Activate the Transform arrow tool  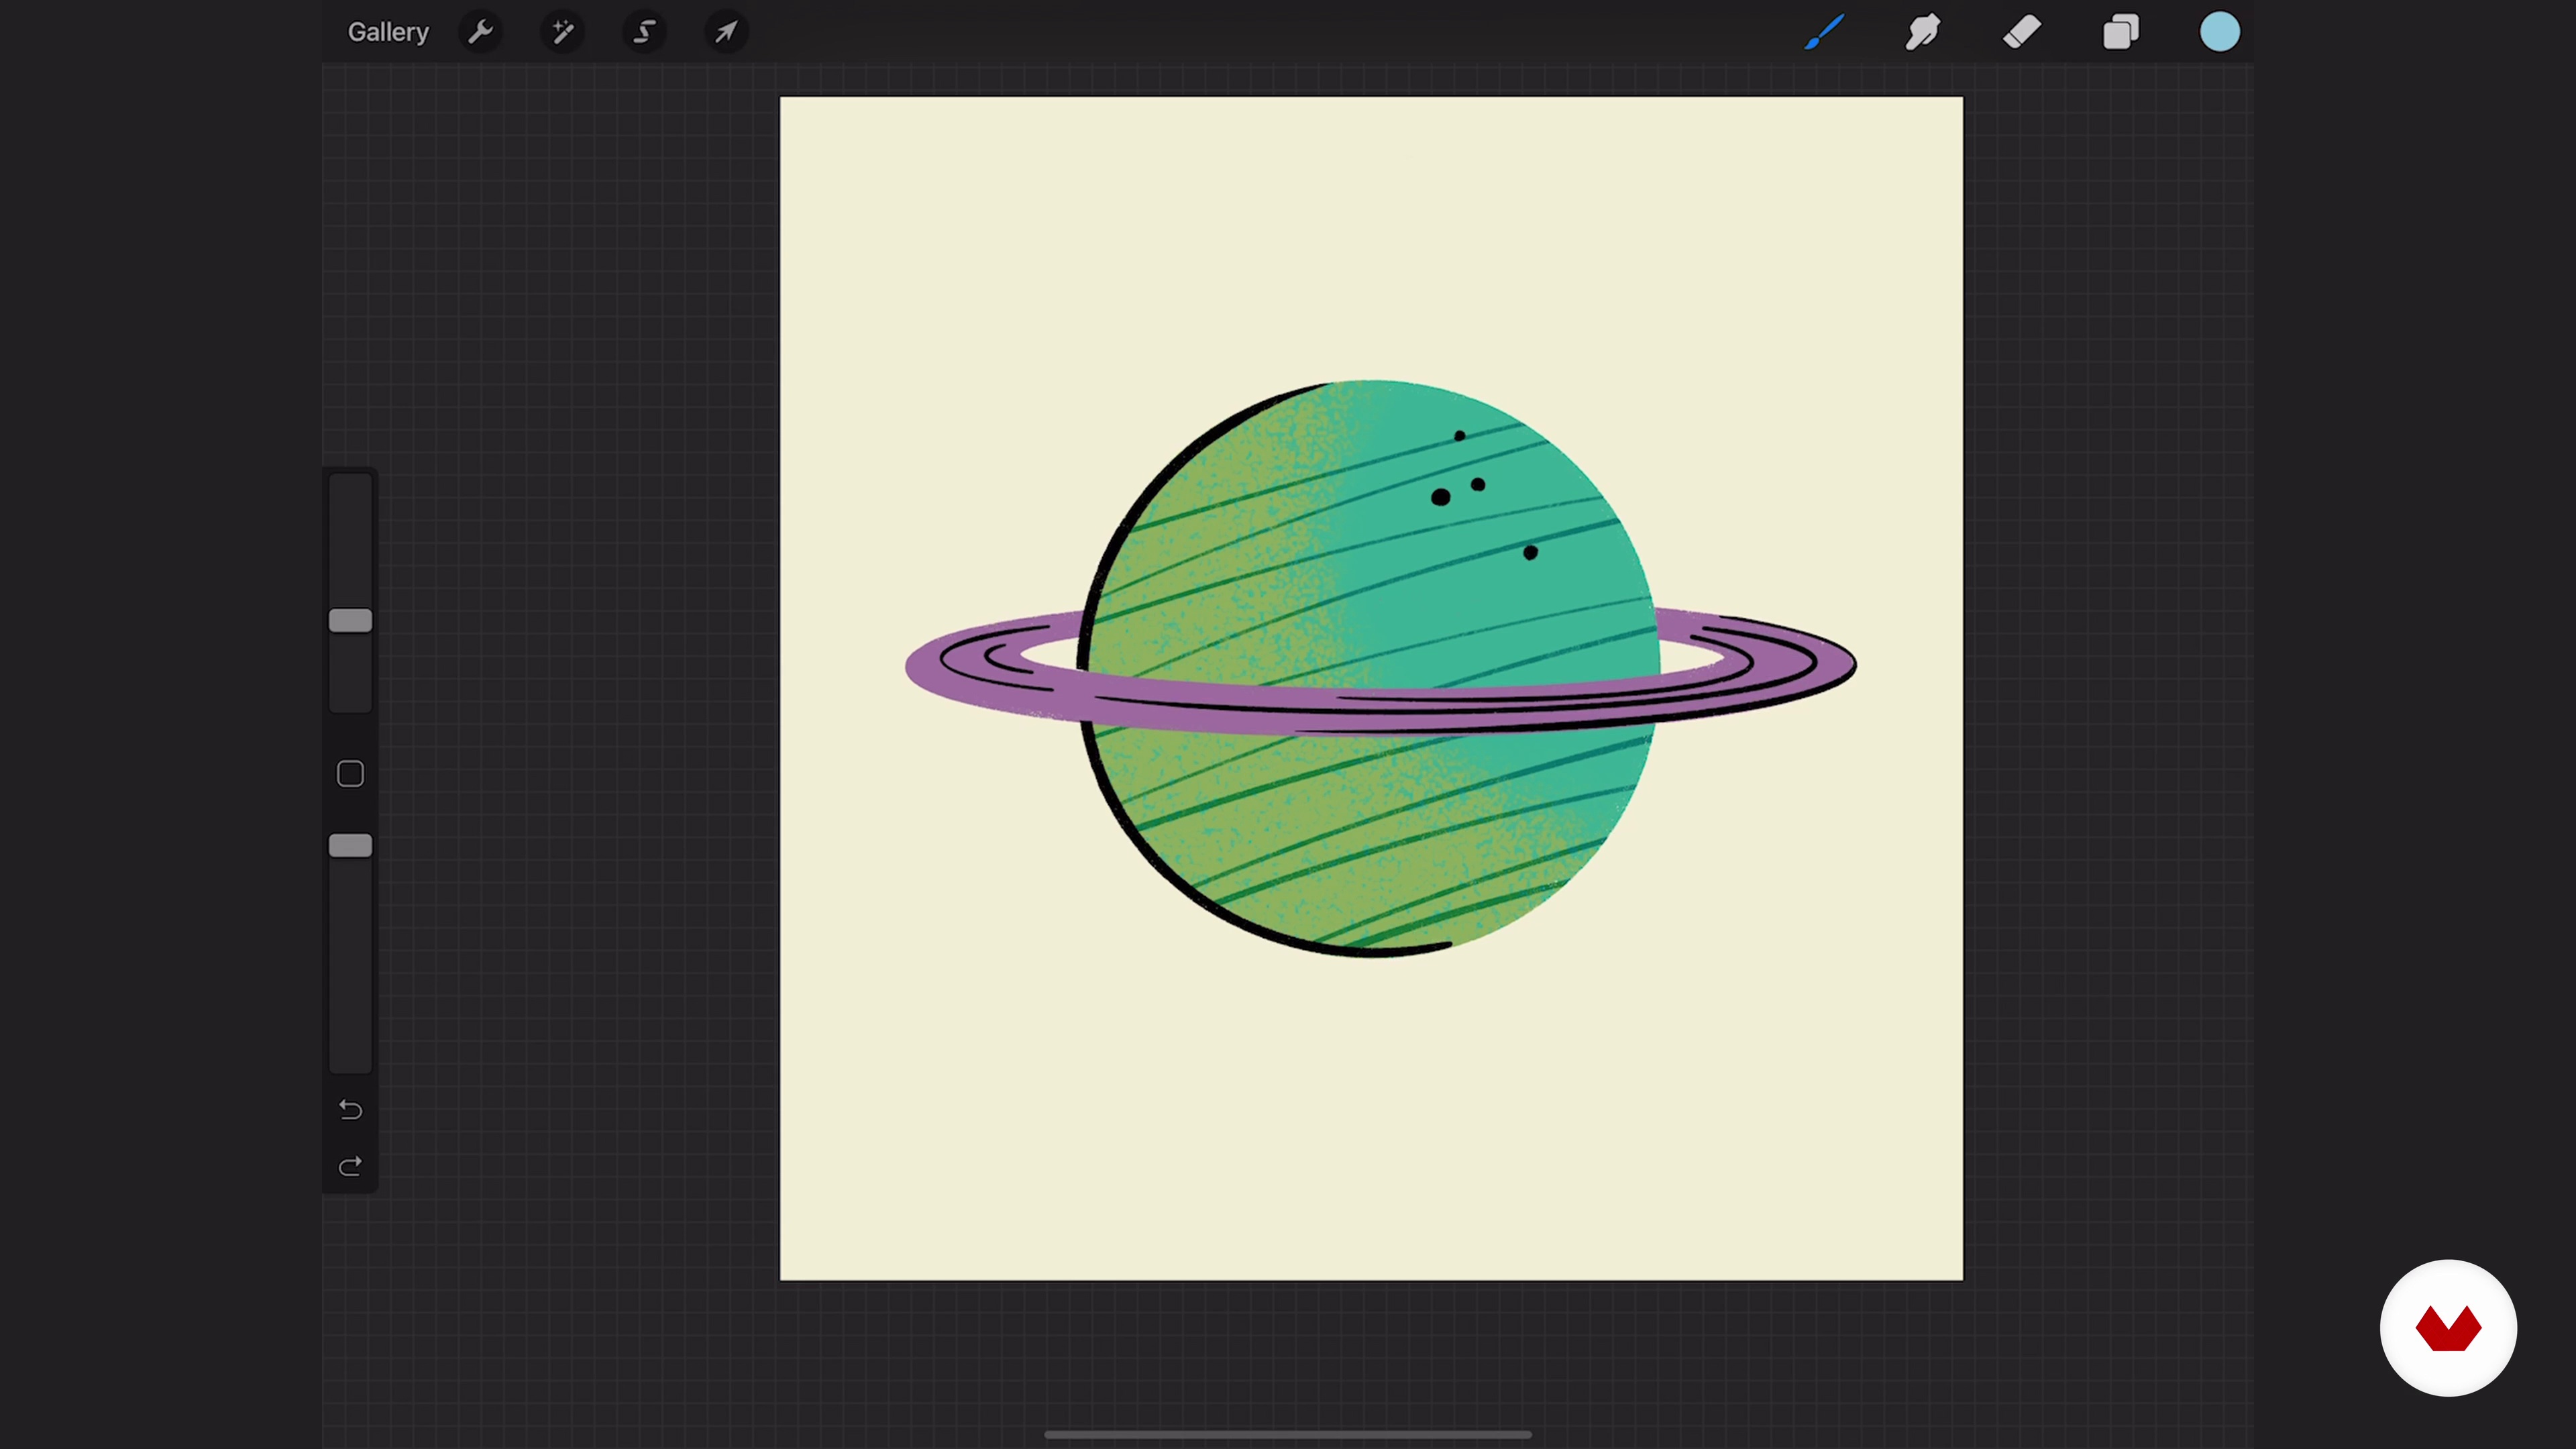(x=726, y=32)
